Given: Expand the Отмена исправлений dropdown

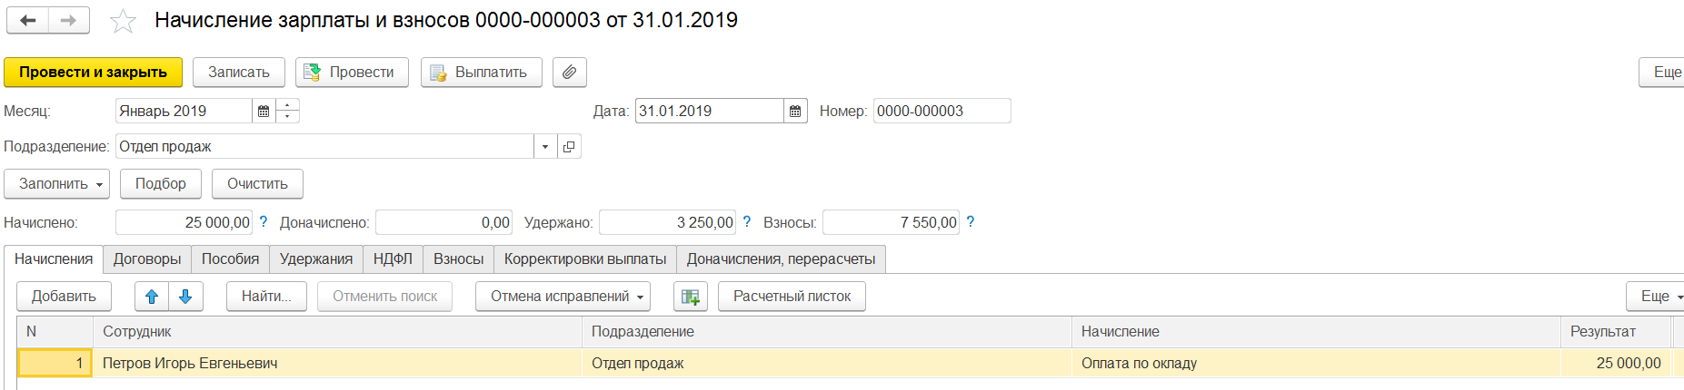Looking at the screenshot, I should [x=562, y=297].
